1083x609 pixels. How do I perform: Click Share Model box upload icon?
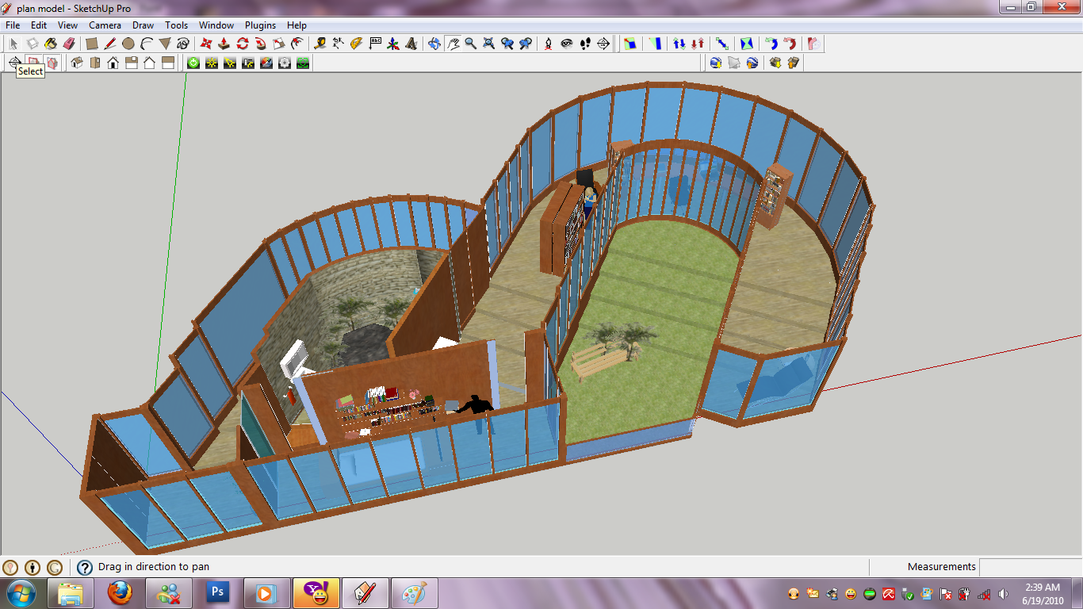pyautogui.click(x=794, y=63)
